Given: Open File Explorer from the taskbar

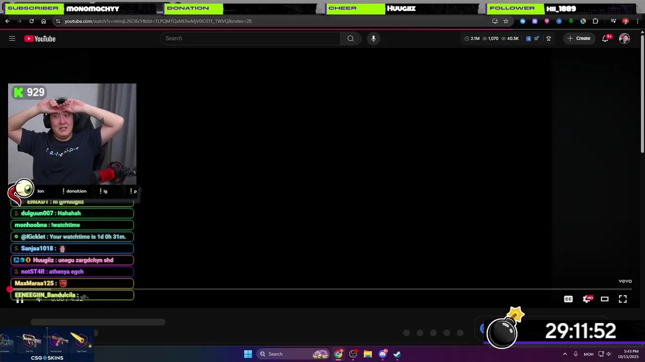Looking at the screenshot, I should [x=368, y=354].
